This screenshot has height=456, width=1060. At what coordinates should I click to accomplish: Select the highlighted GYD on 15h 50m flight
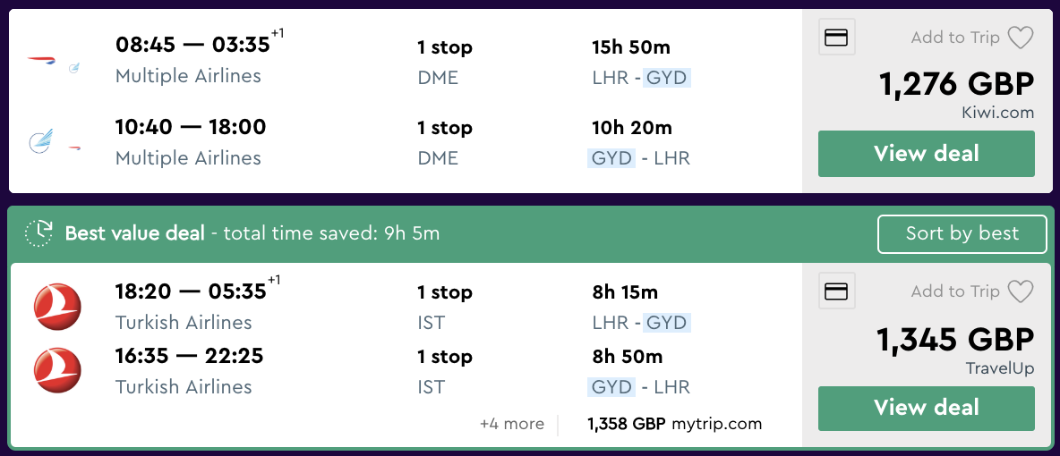tap(666, 78)
